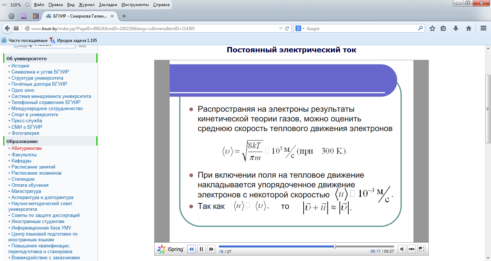Pause the iSpring presentation
The image size is (491, 261).
coord(201,249)
